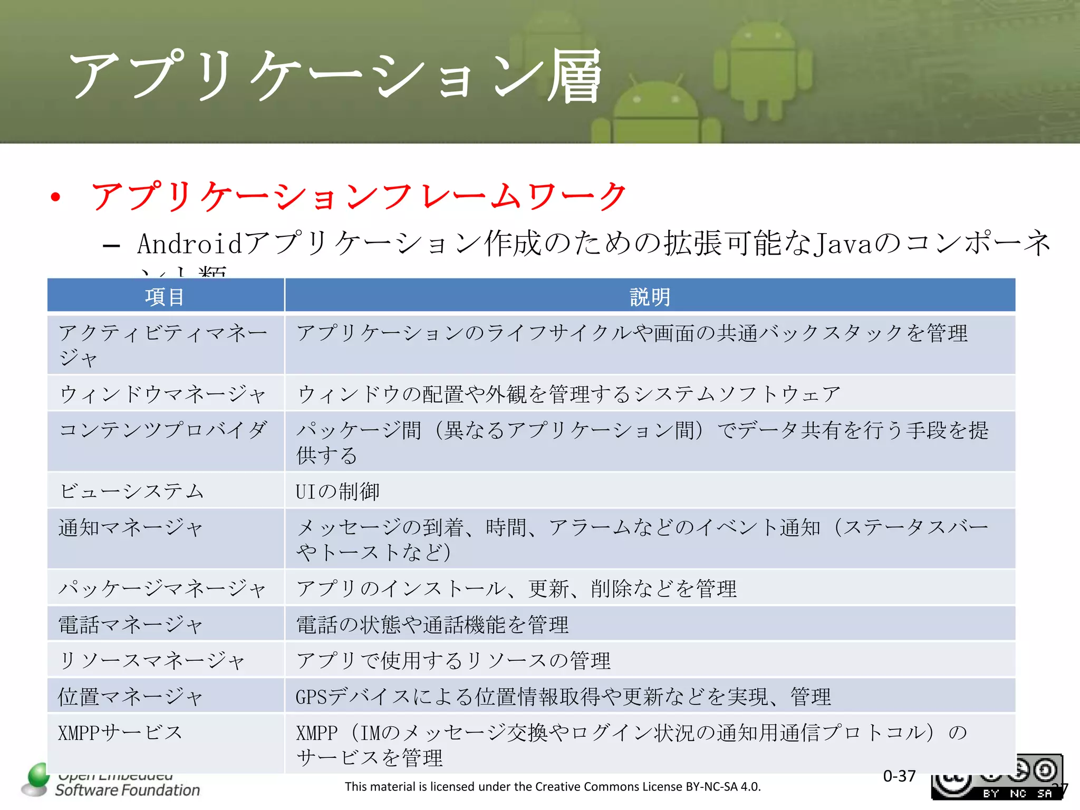Select description starting with XMPP（IMのメッセージ交換

[650, 744]
